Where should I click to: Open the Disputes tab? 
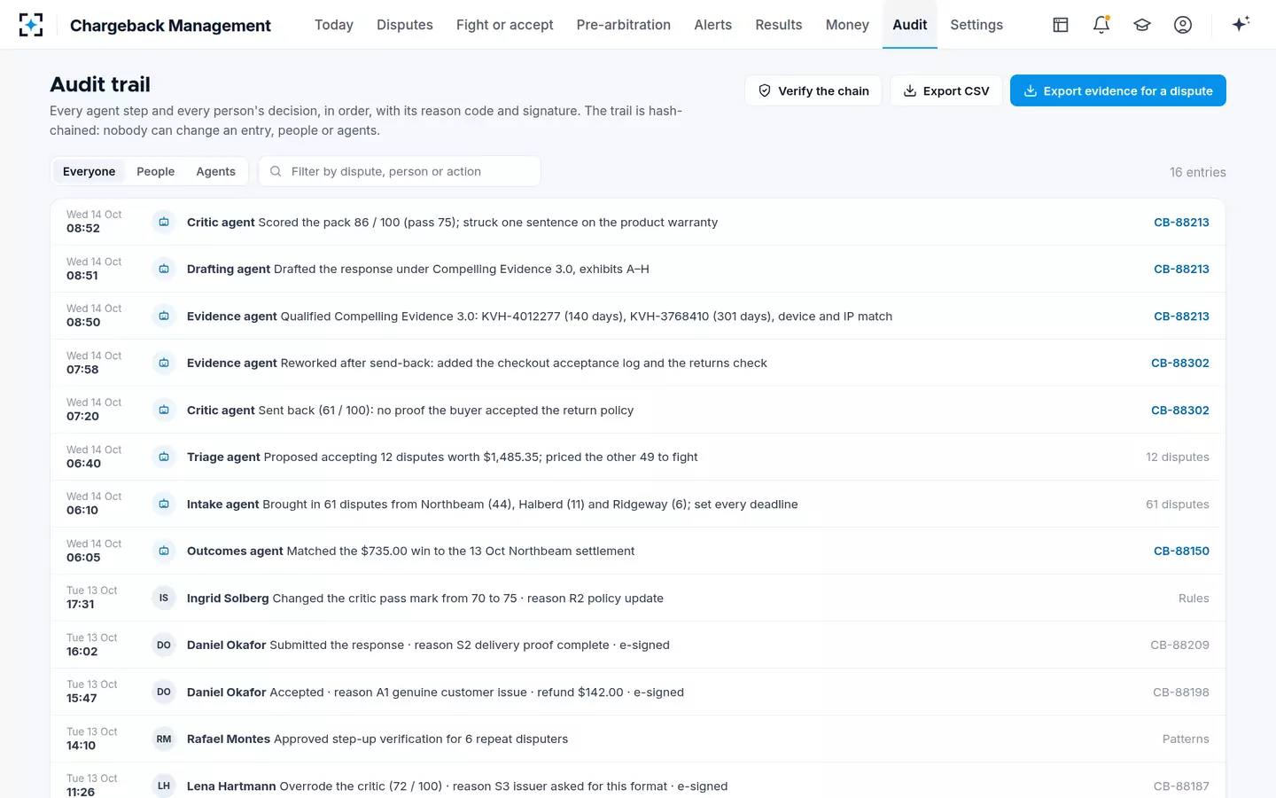405,25
